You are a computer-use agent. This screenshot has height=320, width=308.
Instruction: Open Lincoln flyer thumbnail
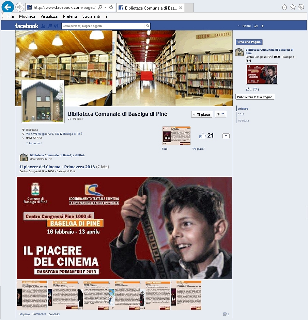(x=94, y=295)
